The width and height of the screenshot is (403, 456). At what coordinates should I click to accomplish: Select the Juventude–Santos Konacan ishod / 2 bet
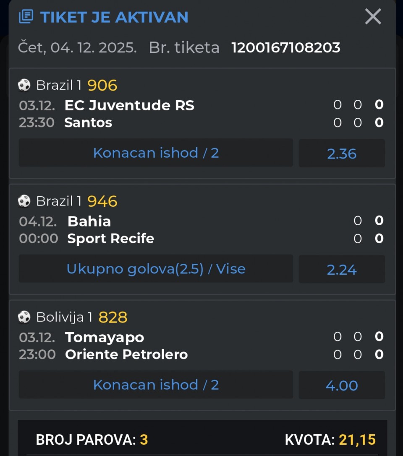click(x=156, y=153)
